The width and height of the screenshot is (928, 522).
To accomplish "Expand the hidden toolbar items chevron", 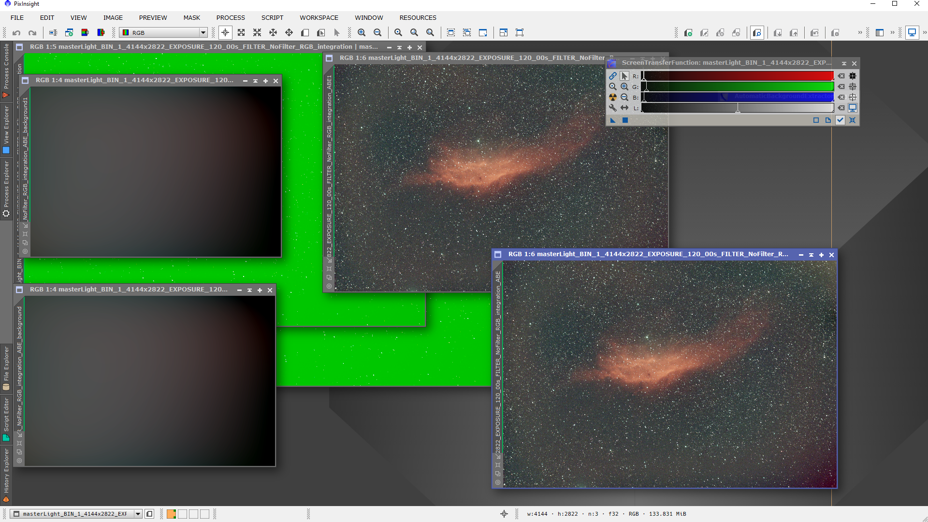I will pyautogui.click(x=860, y=32).
